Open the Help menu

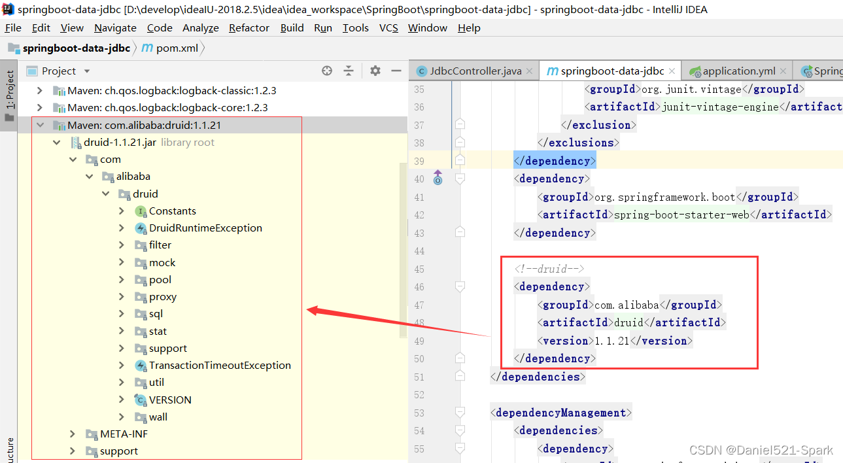point(469,27)
